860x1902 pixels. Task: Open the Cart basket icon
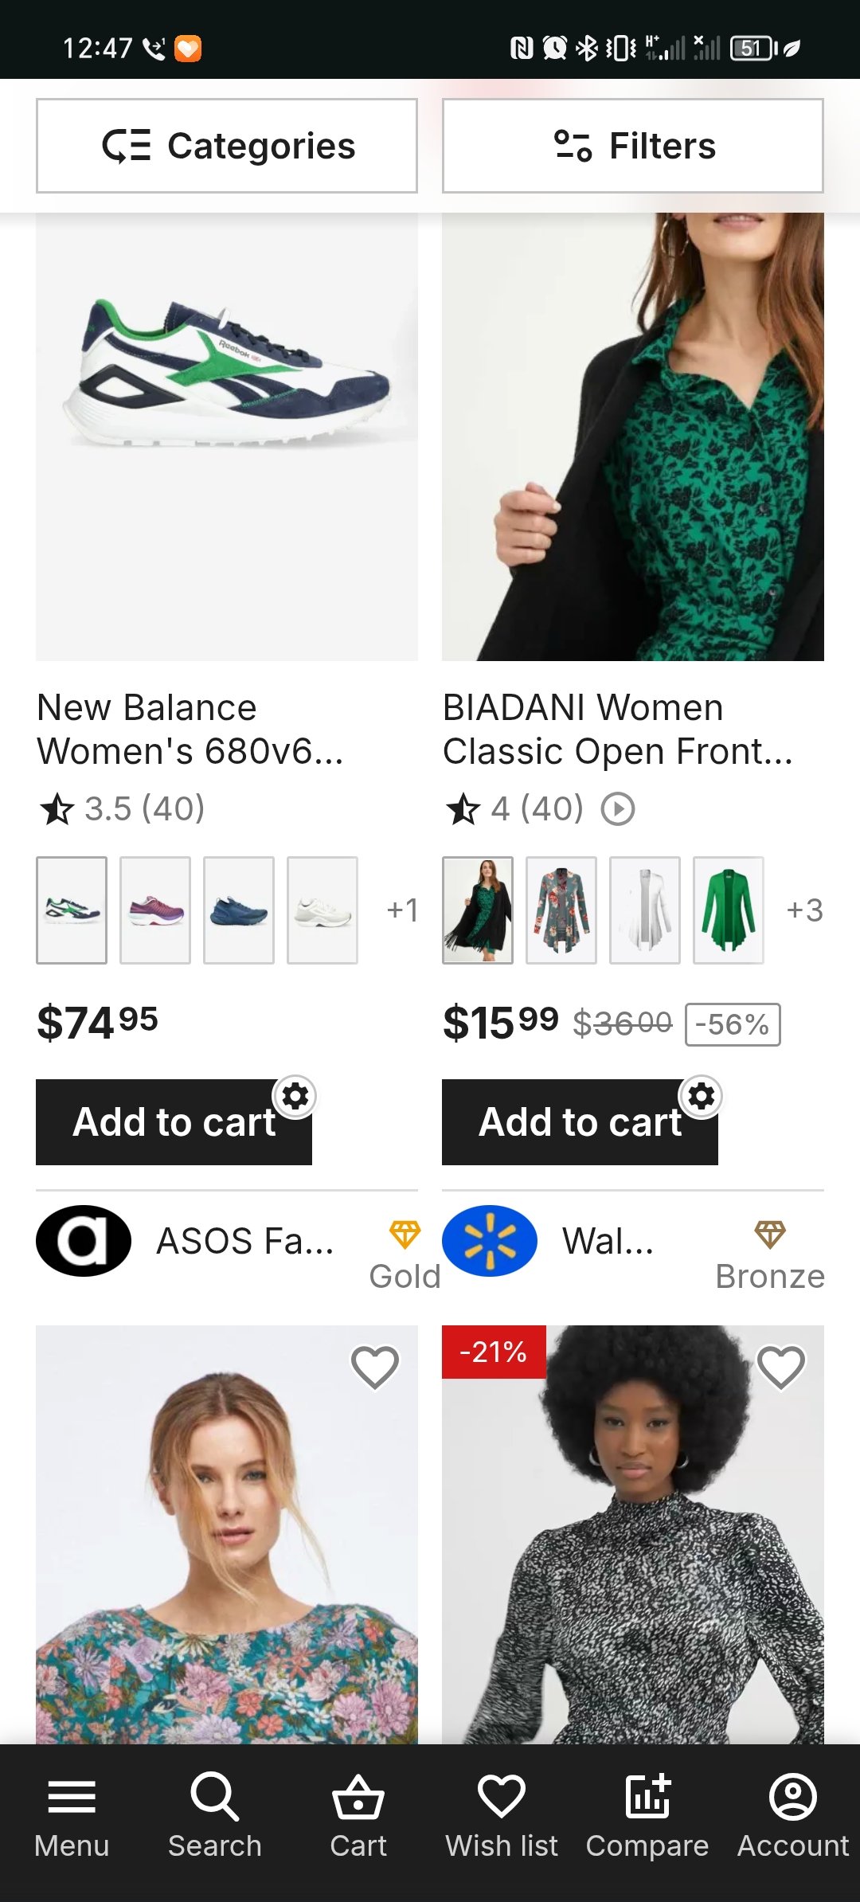358,1798
